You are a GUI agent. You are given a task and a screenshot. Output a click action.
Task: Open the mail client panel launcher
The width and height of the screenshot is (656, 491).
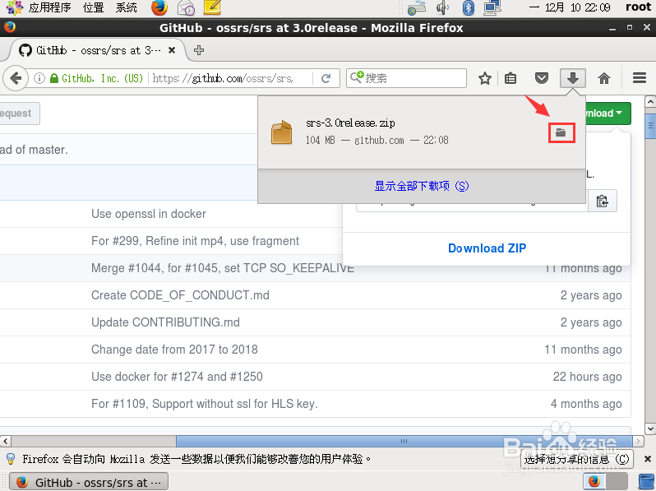click(186, 7)
